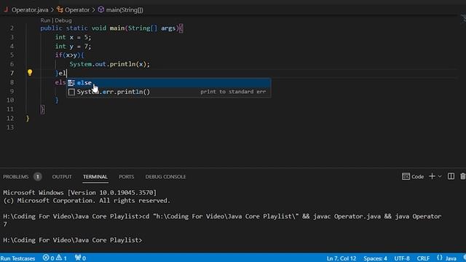Open the Debug Console tab

coord(165,177)
